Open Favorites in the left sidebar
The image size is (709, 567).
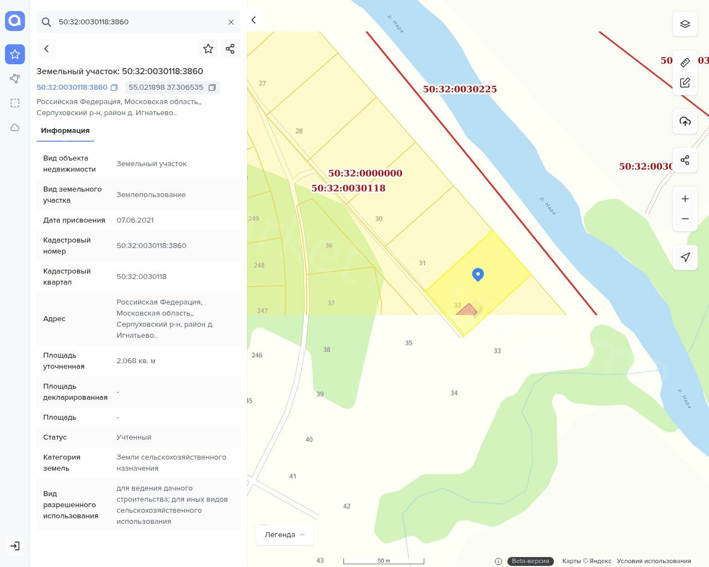(x=15, y=54)
